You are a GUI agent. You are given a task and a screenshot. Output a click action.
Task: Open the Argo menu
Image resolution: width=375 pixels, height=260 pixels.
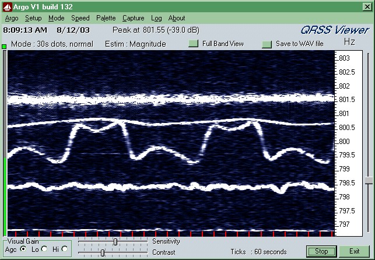(11, 18)
